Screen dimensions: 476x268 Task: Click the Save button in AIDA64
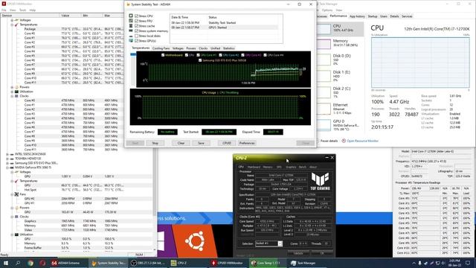201,143
